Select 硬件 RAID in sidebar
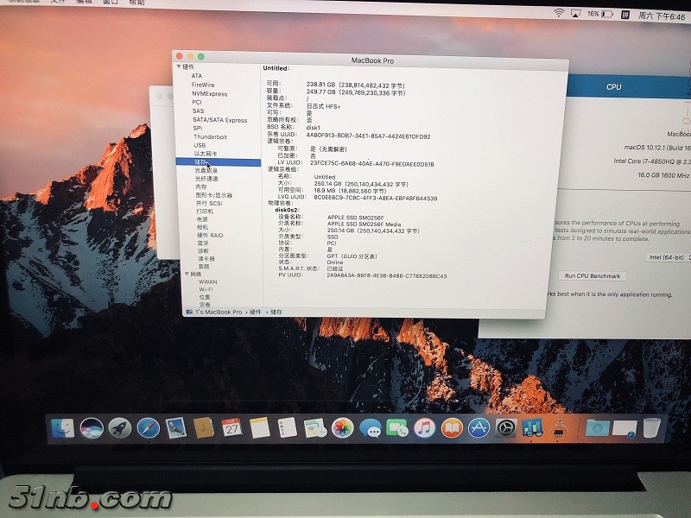This screenshot has height=518, width=691. point(210,235)
